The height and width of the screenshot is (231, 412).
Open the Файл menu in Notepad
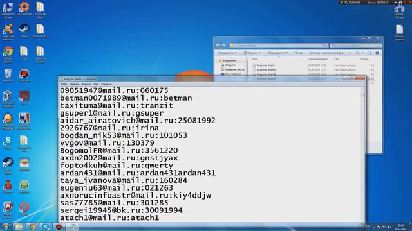click(64, 84)
